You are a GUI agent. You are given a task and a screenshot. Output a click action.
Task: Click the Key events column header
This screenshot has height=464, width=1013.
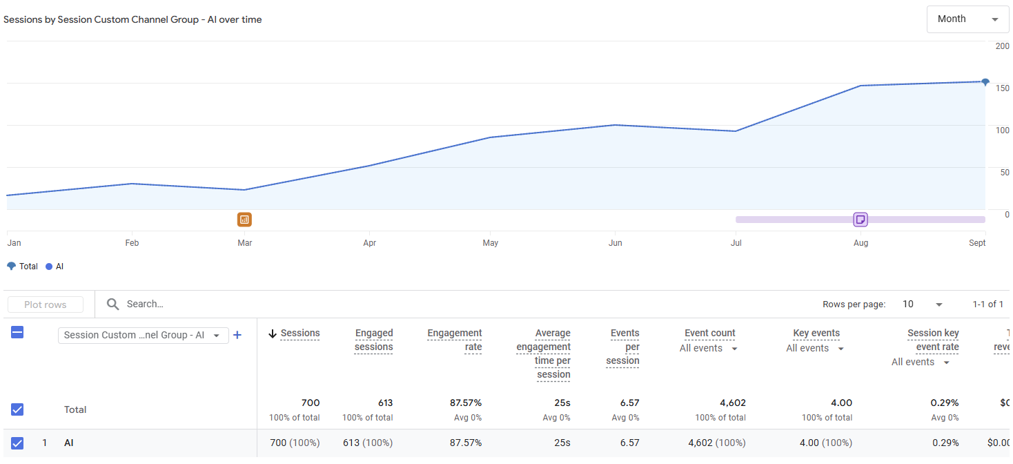[816, 333]
